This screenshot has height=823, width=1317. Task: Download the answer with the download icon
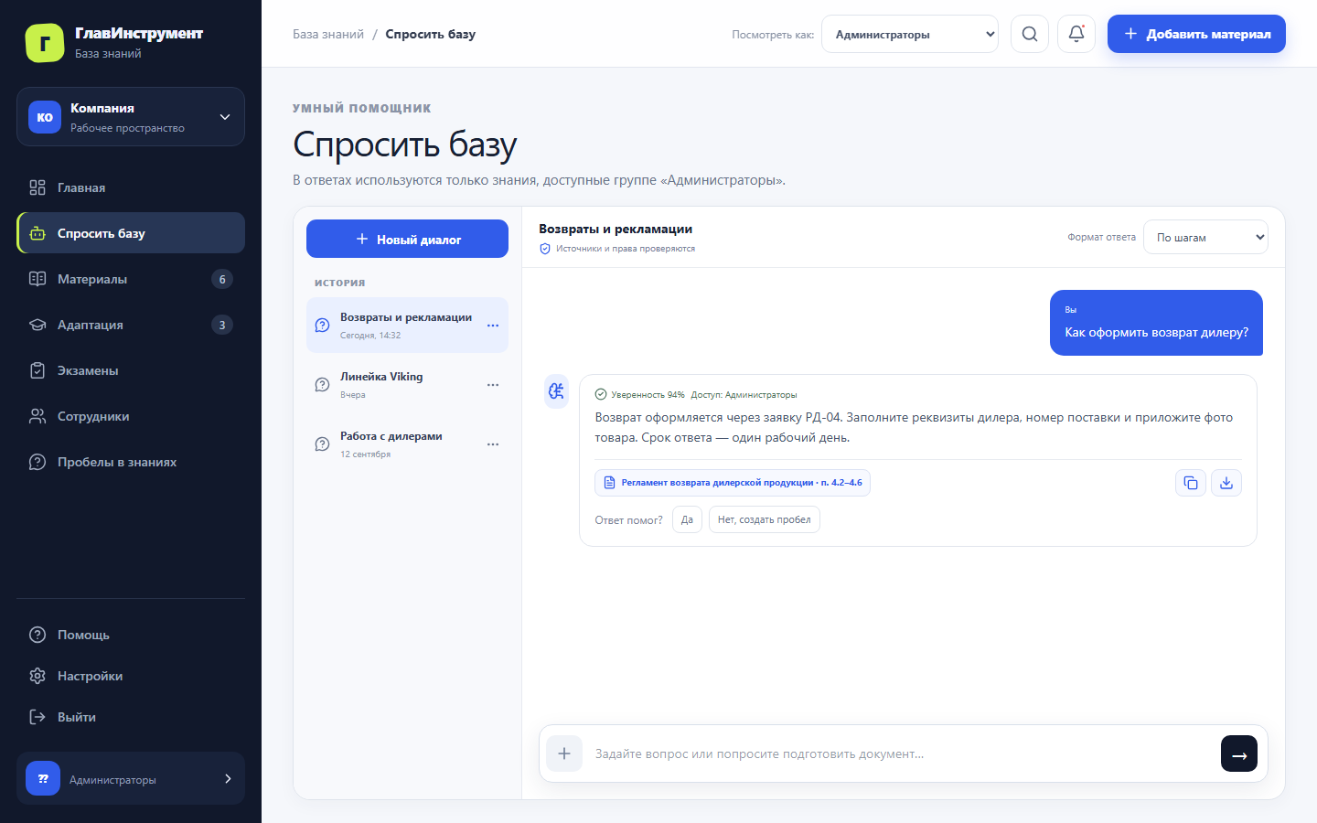pos(1226,483)
